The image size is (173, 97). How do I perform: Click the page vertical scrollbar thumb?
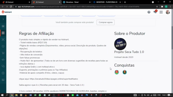pos(172,38)
